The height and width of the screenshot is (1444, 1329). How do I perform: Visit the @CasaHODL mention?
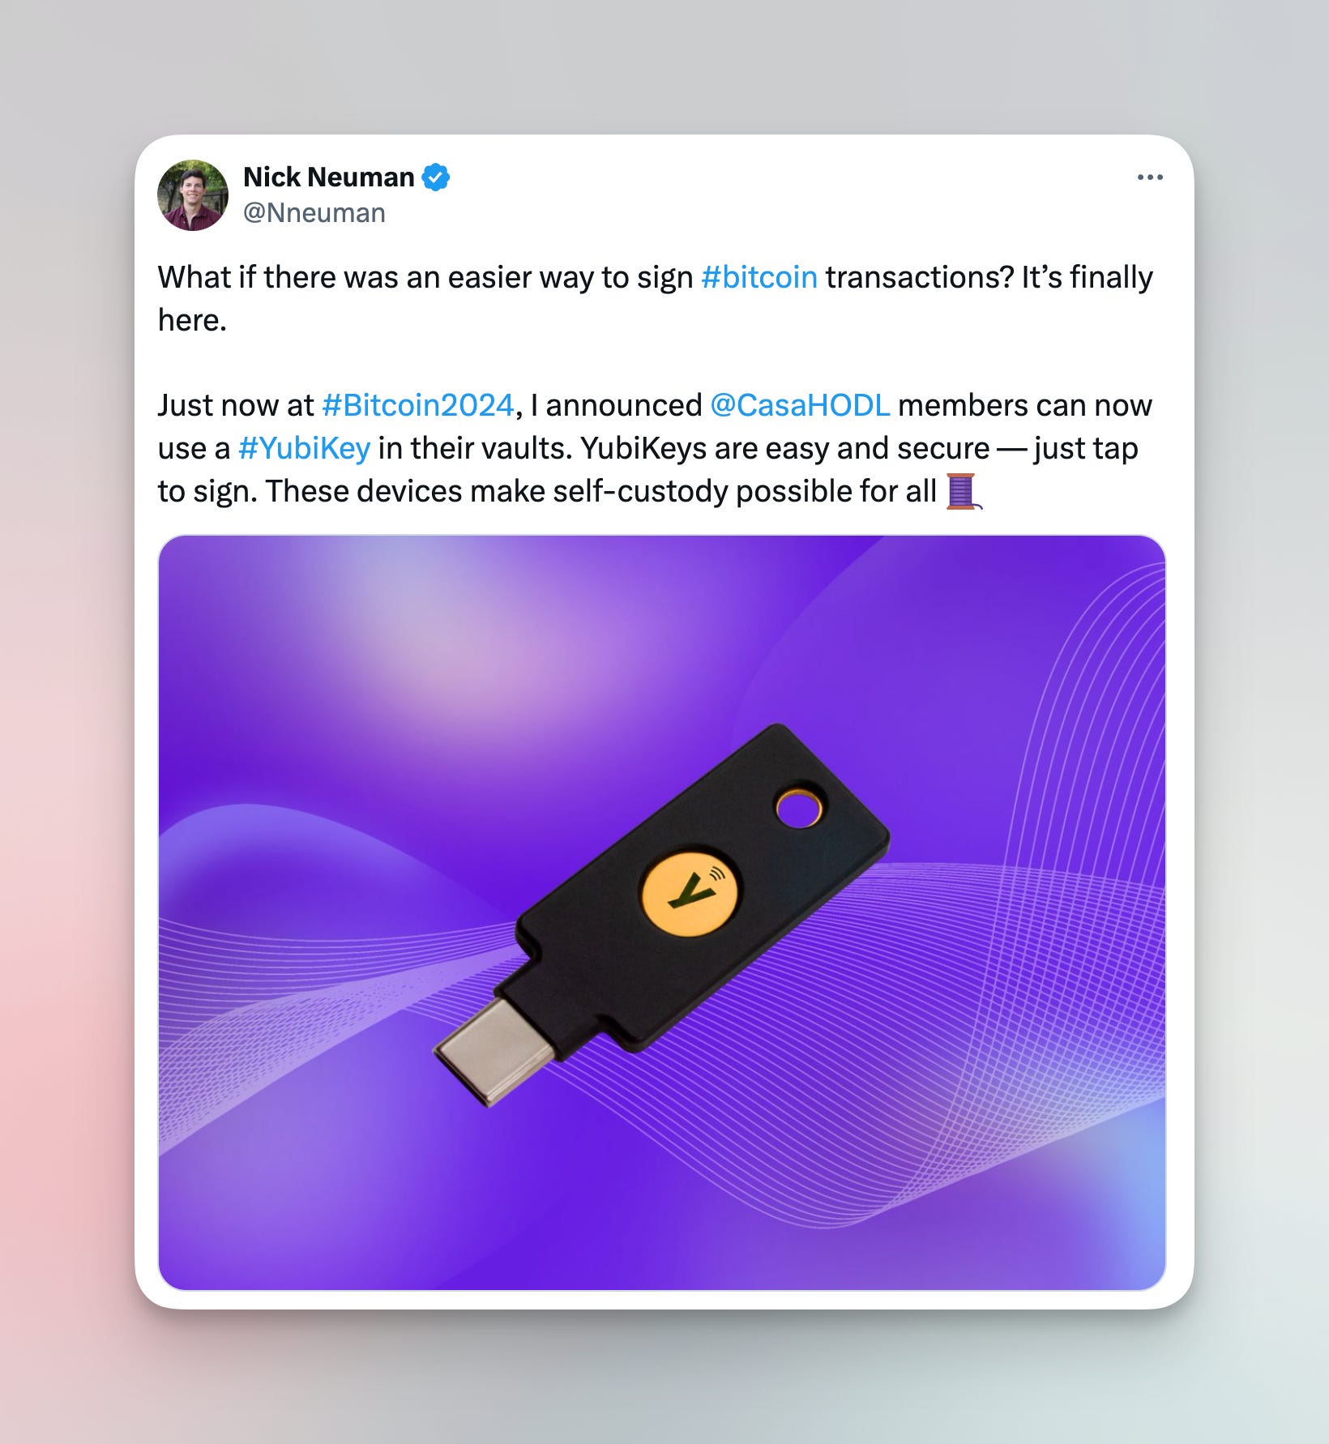800,405
